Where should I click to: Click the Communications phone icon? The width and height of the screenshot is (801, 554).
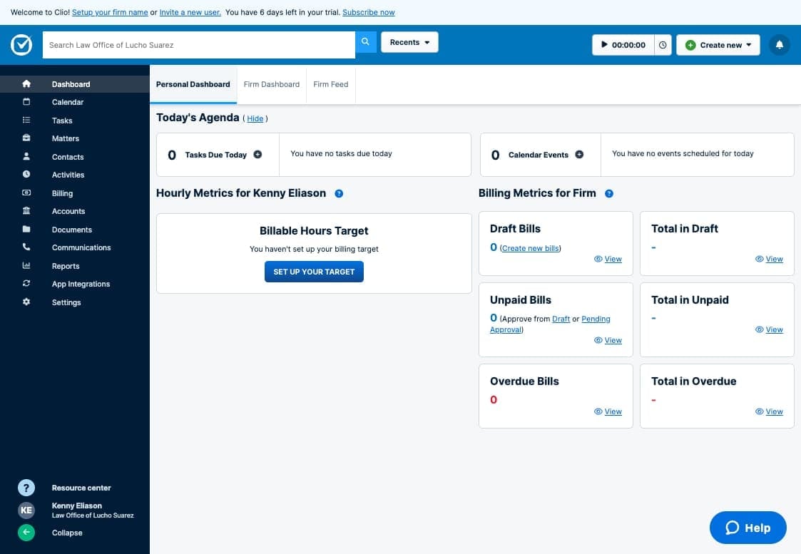click(26, 247)
